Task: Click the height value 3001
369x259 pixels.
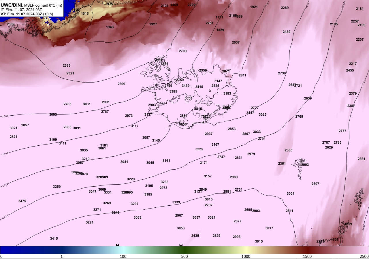Action: 291,194
